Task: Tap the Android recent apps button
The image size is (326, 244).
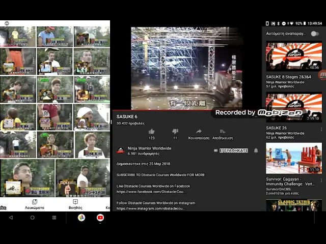Action: pyautogui.click(x=54, y=218)
